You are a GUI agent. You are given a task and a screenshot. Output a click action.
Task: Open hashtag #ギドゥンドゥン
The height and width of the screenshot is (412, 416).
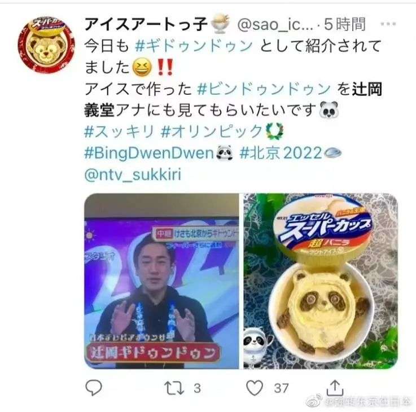click(x=194, y=46)
